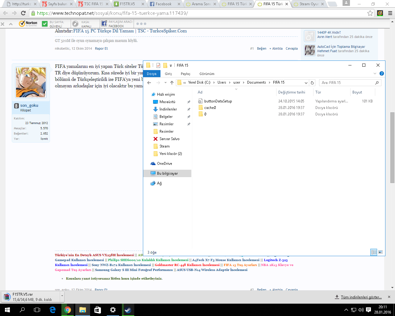Refresh the FIFA 15 folder view
The height and width of the screenshot is (316, 395).
(312, 83)
